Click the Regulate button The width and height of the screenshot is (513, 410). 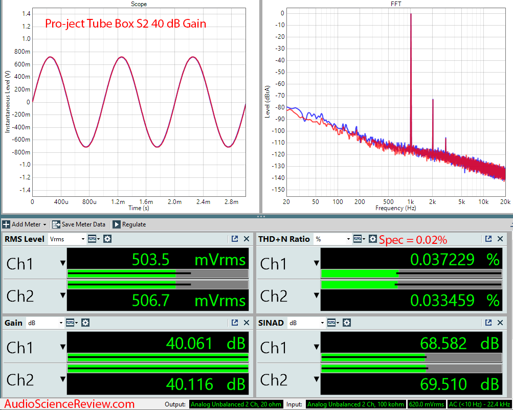[x=129, y=224]
